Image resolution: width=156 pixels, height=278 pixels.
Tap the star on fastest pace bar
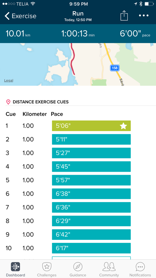(123, 126)
